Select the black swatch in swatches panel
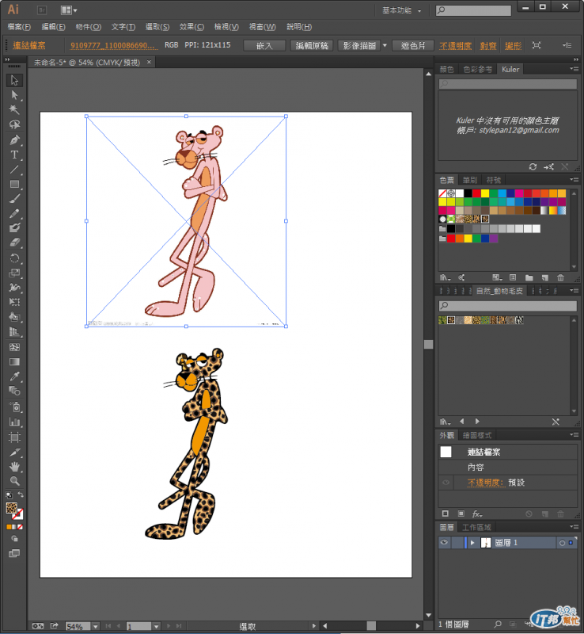The height and width of the screenshot is (634, 584). pos(468,193)
